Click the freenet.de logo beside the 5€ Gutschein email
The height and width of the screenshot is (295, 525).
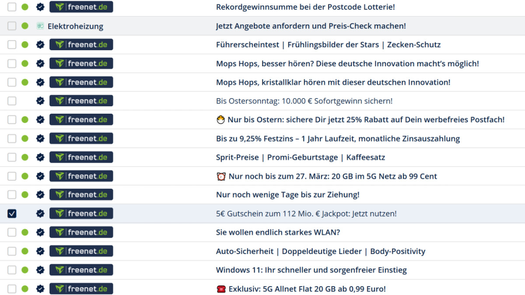coord(81,213)
